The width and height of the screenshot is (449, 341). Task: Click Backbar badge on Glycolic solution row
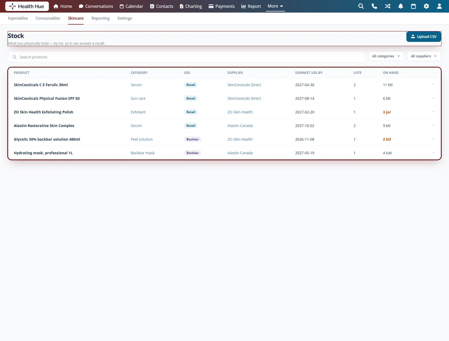[193, 139]
